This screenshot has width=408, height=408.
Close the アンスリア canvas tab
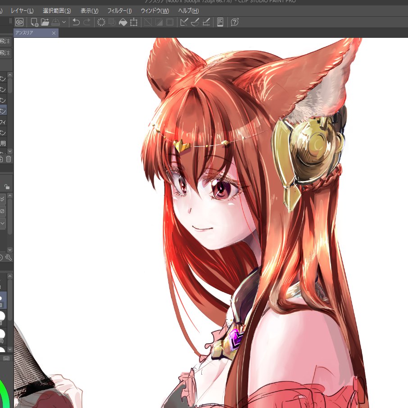tap(54, 33)
